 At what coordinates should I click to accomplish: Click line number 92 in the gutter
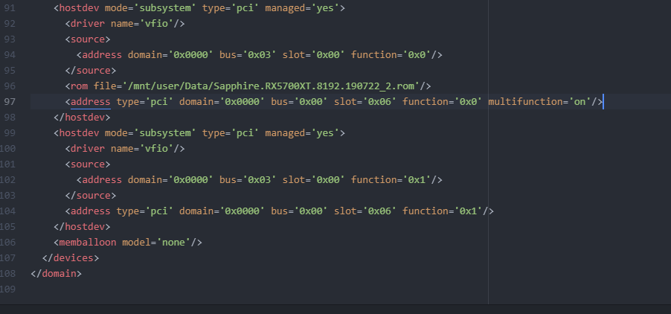point(10,24)
